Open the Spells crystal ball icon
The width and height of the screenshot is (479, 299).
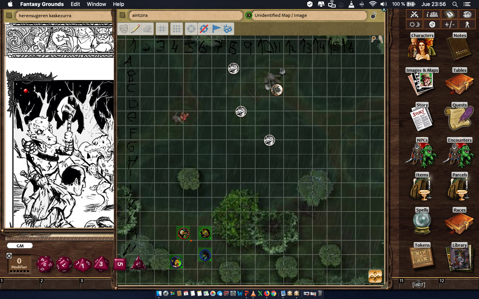coord(422,221)
